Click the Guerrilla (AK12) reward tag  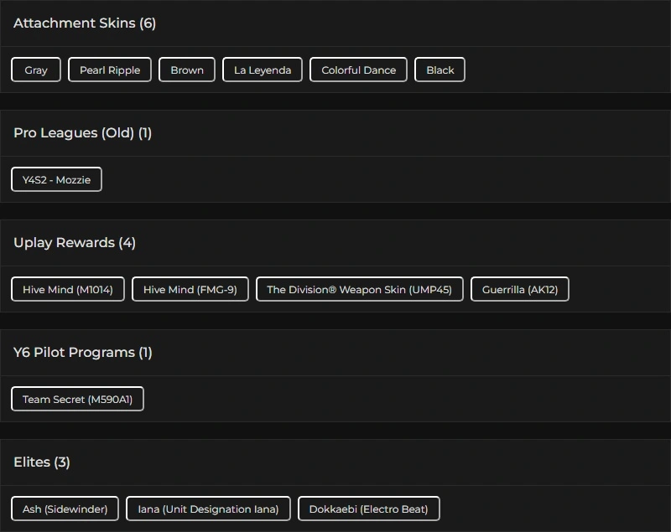pos(520,289)
